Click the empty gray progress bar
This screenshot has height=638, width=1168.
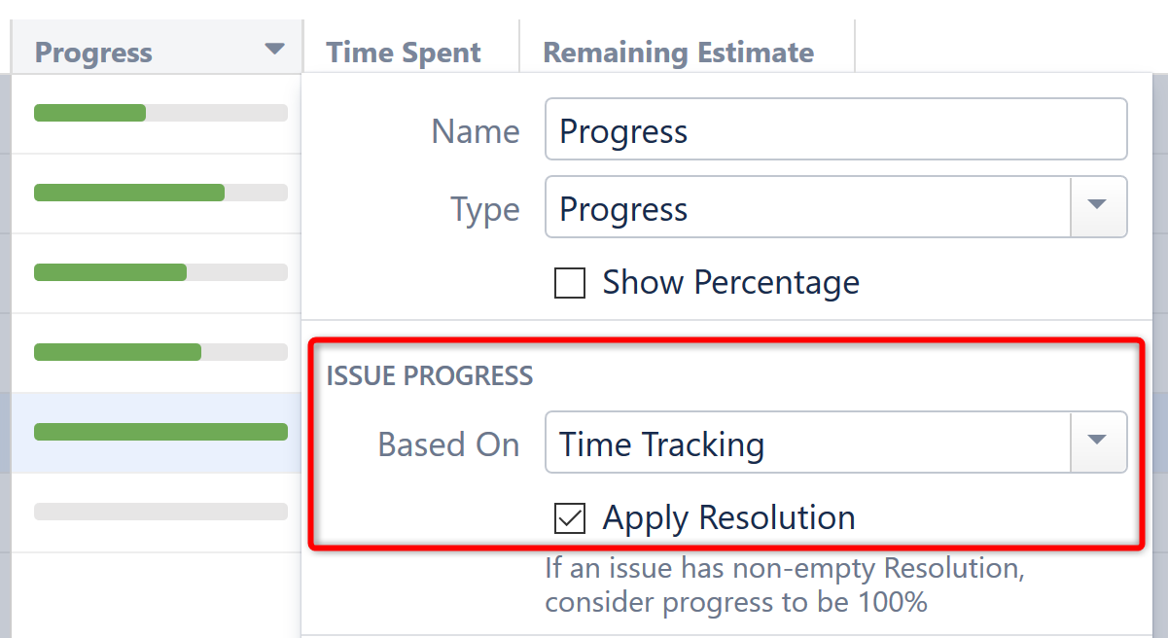click(160, 511)
